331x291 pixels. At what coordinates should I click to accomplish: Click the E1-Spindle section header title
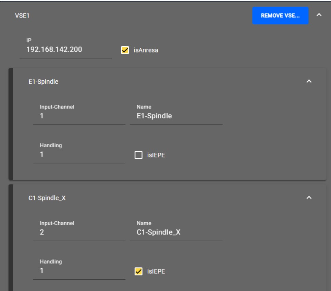point(43,82)
